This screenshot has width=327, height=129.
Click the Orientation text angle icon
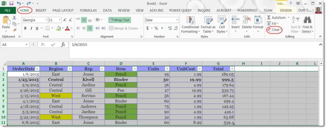pyautogui.click(x=98, y=20)
